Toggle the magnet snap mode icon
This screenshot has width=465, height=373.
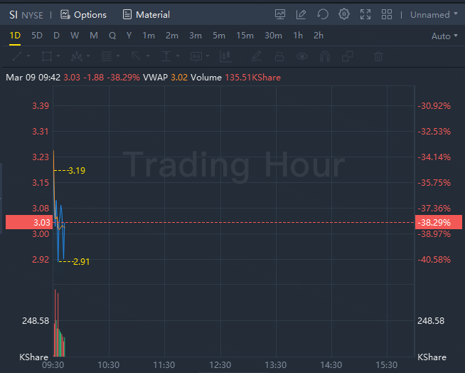point(325,56)
